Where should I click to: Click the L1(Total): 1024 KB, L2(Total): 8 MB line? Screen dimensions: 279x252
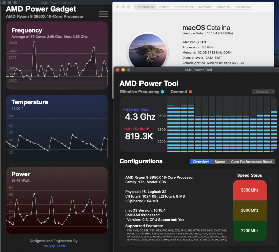155,196
